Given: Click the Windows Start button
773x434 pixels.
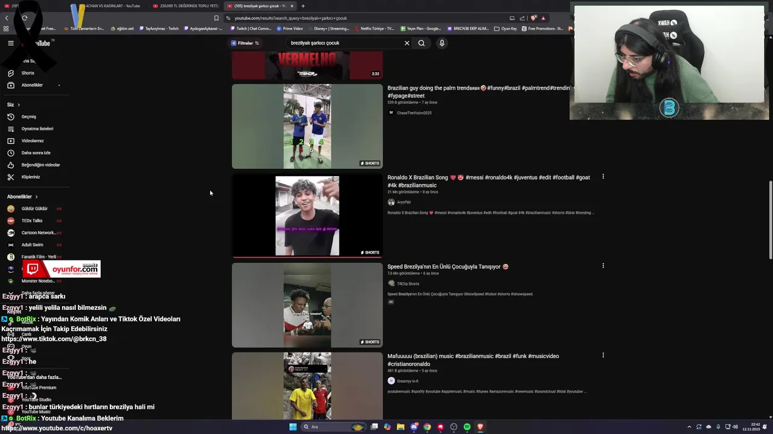Looking at the screenshot, I should click(x=293, y=427).
